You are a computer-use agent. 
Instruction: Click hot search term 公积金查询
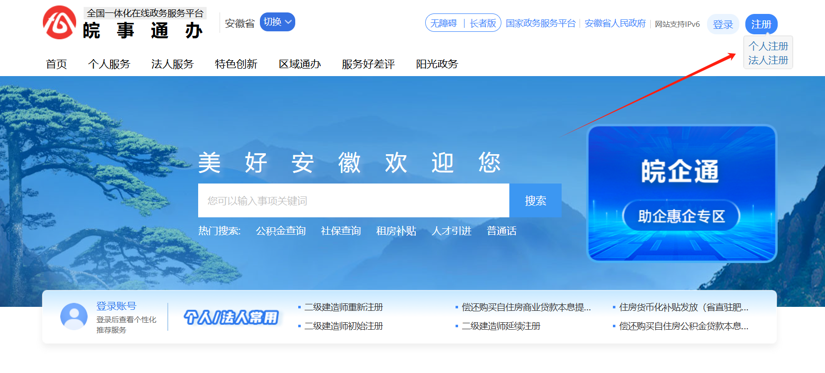(x=281, y=231)
